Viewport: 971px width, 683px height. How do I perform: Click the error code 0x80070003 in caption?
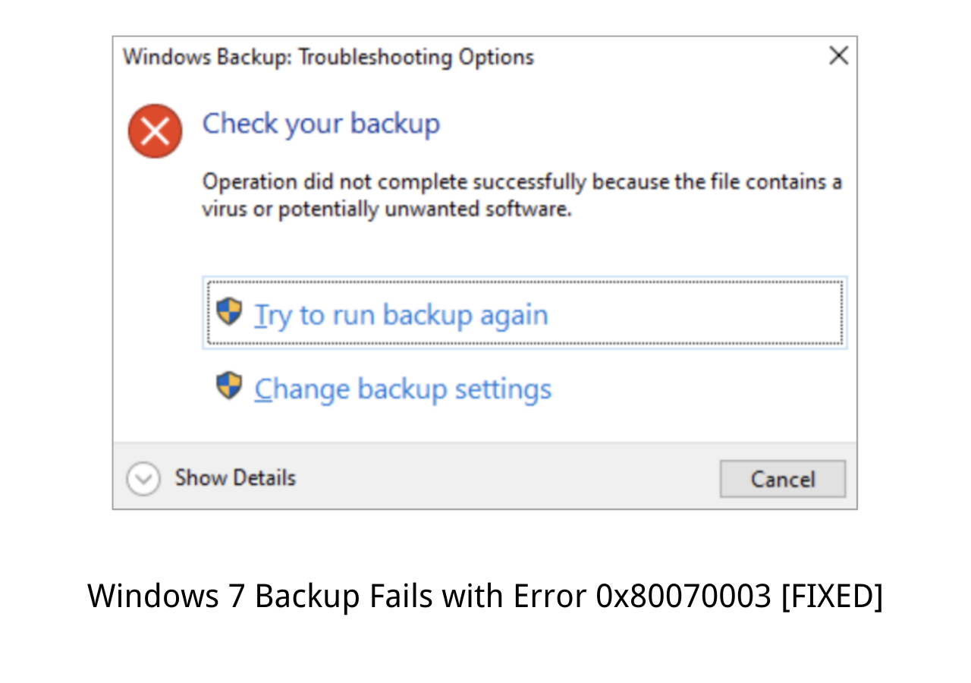click(683, 596)
